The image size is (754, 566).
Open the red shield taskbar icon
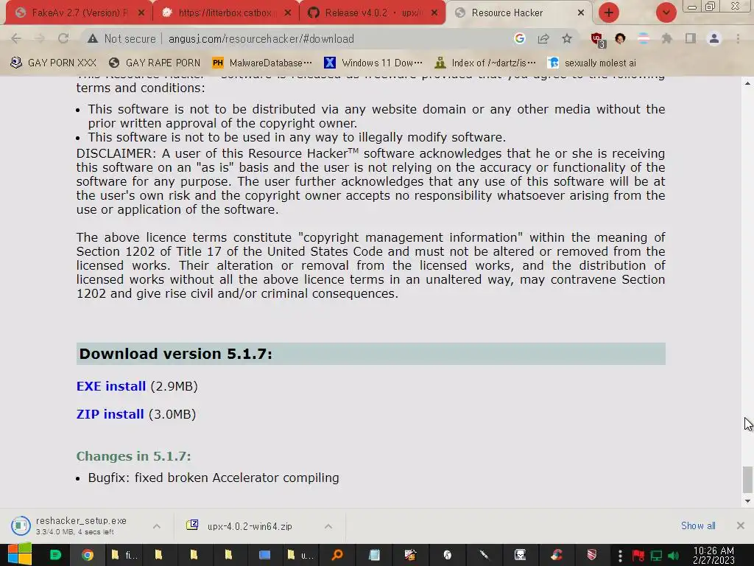pyautogui.click(x=592, y=555)
